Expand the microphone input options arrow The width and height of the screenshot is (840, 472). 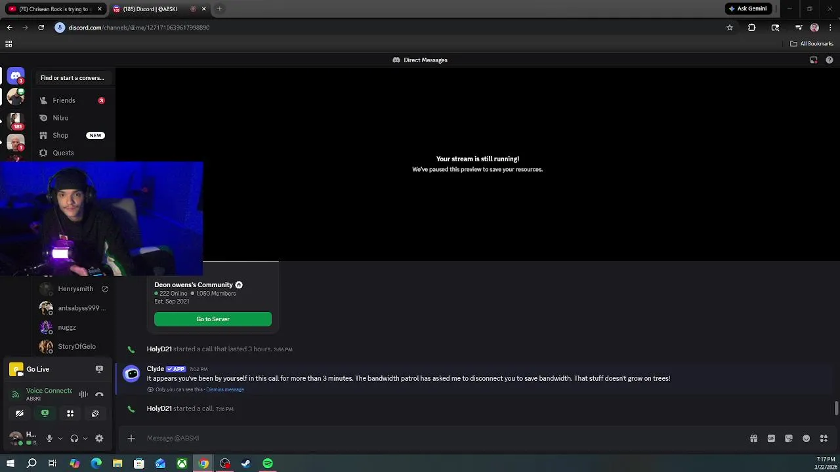[x=60, y=439]
